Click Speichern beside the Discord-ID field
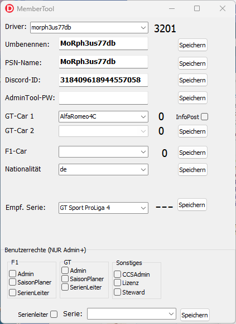 (x=192, y=80)
